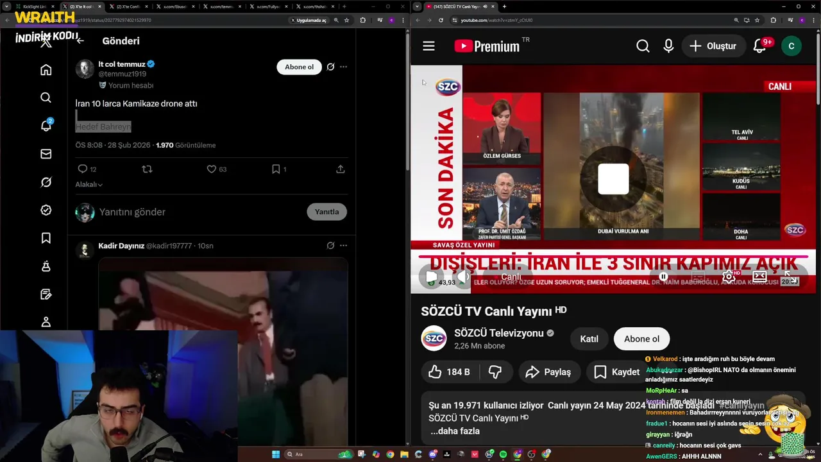Open X Messages envelope icon
The width and height of the screenshot is (821, 462).
tap(46, 153)
